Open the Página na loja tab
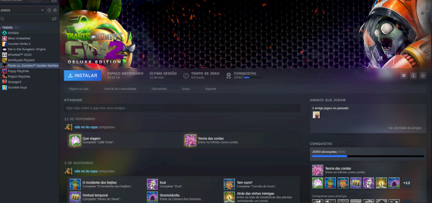 point(78,89)
